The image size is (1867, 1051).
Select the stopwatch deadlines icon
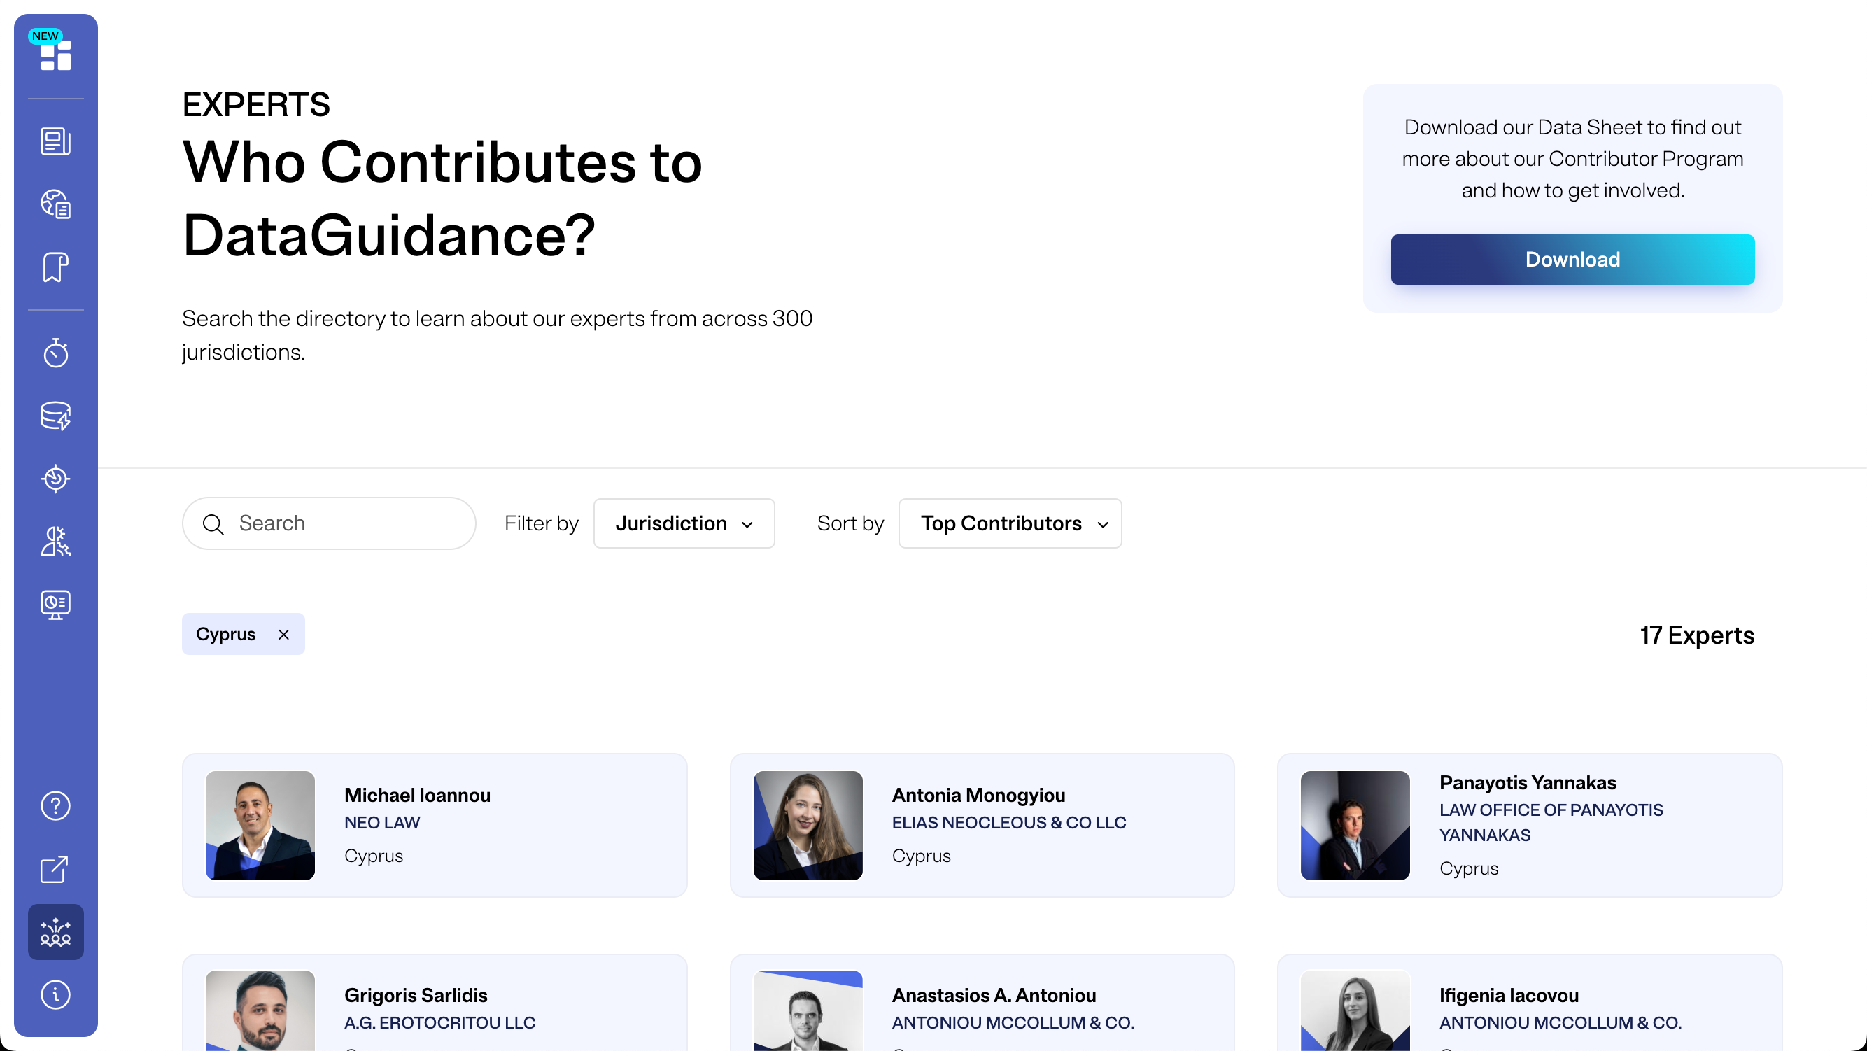(x=56, y=354)
